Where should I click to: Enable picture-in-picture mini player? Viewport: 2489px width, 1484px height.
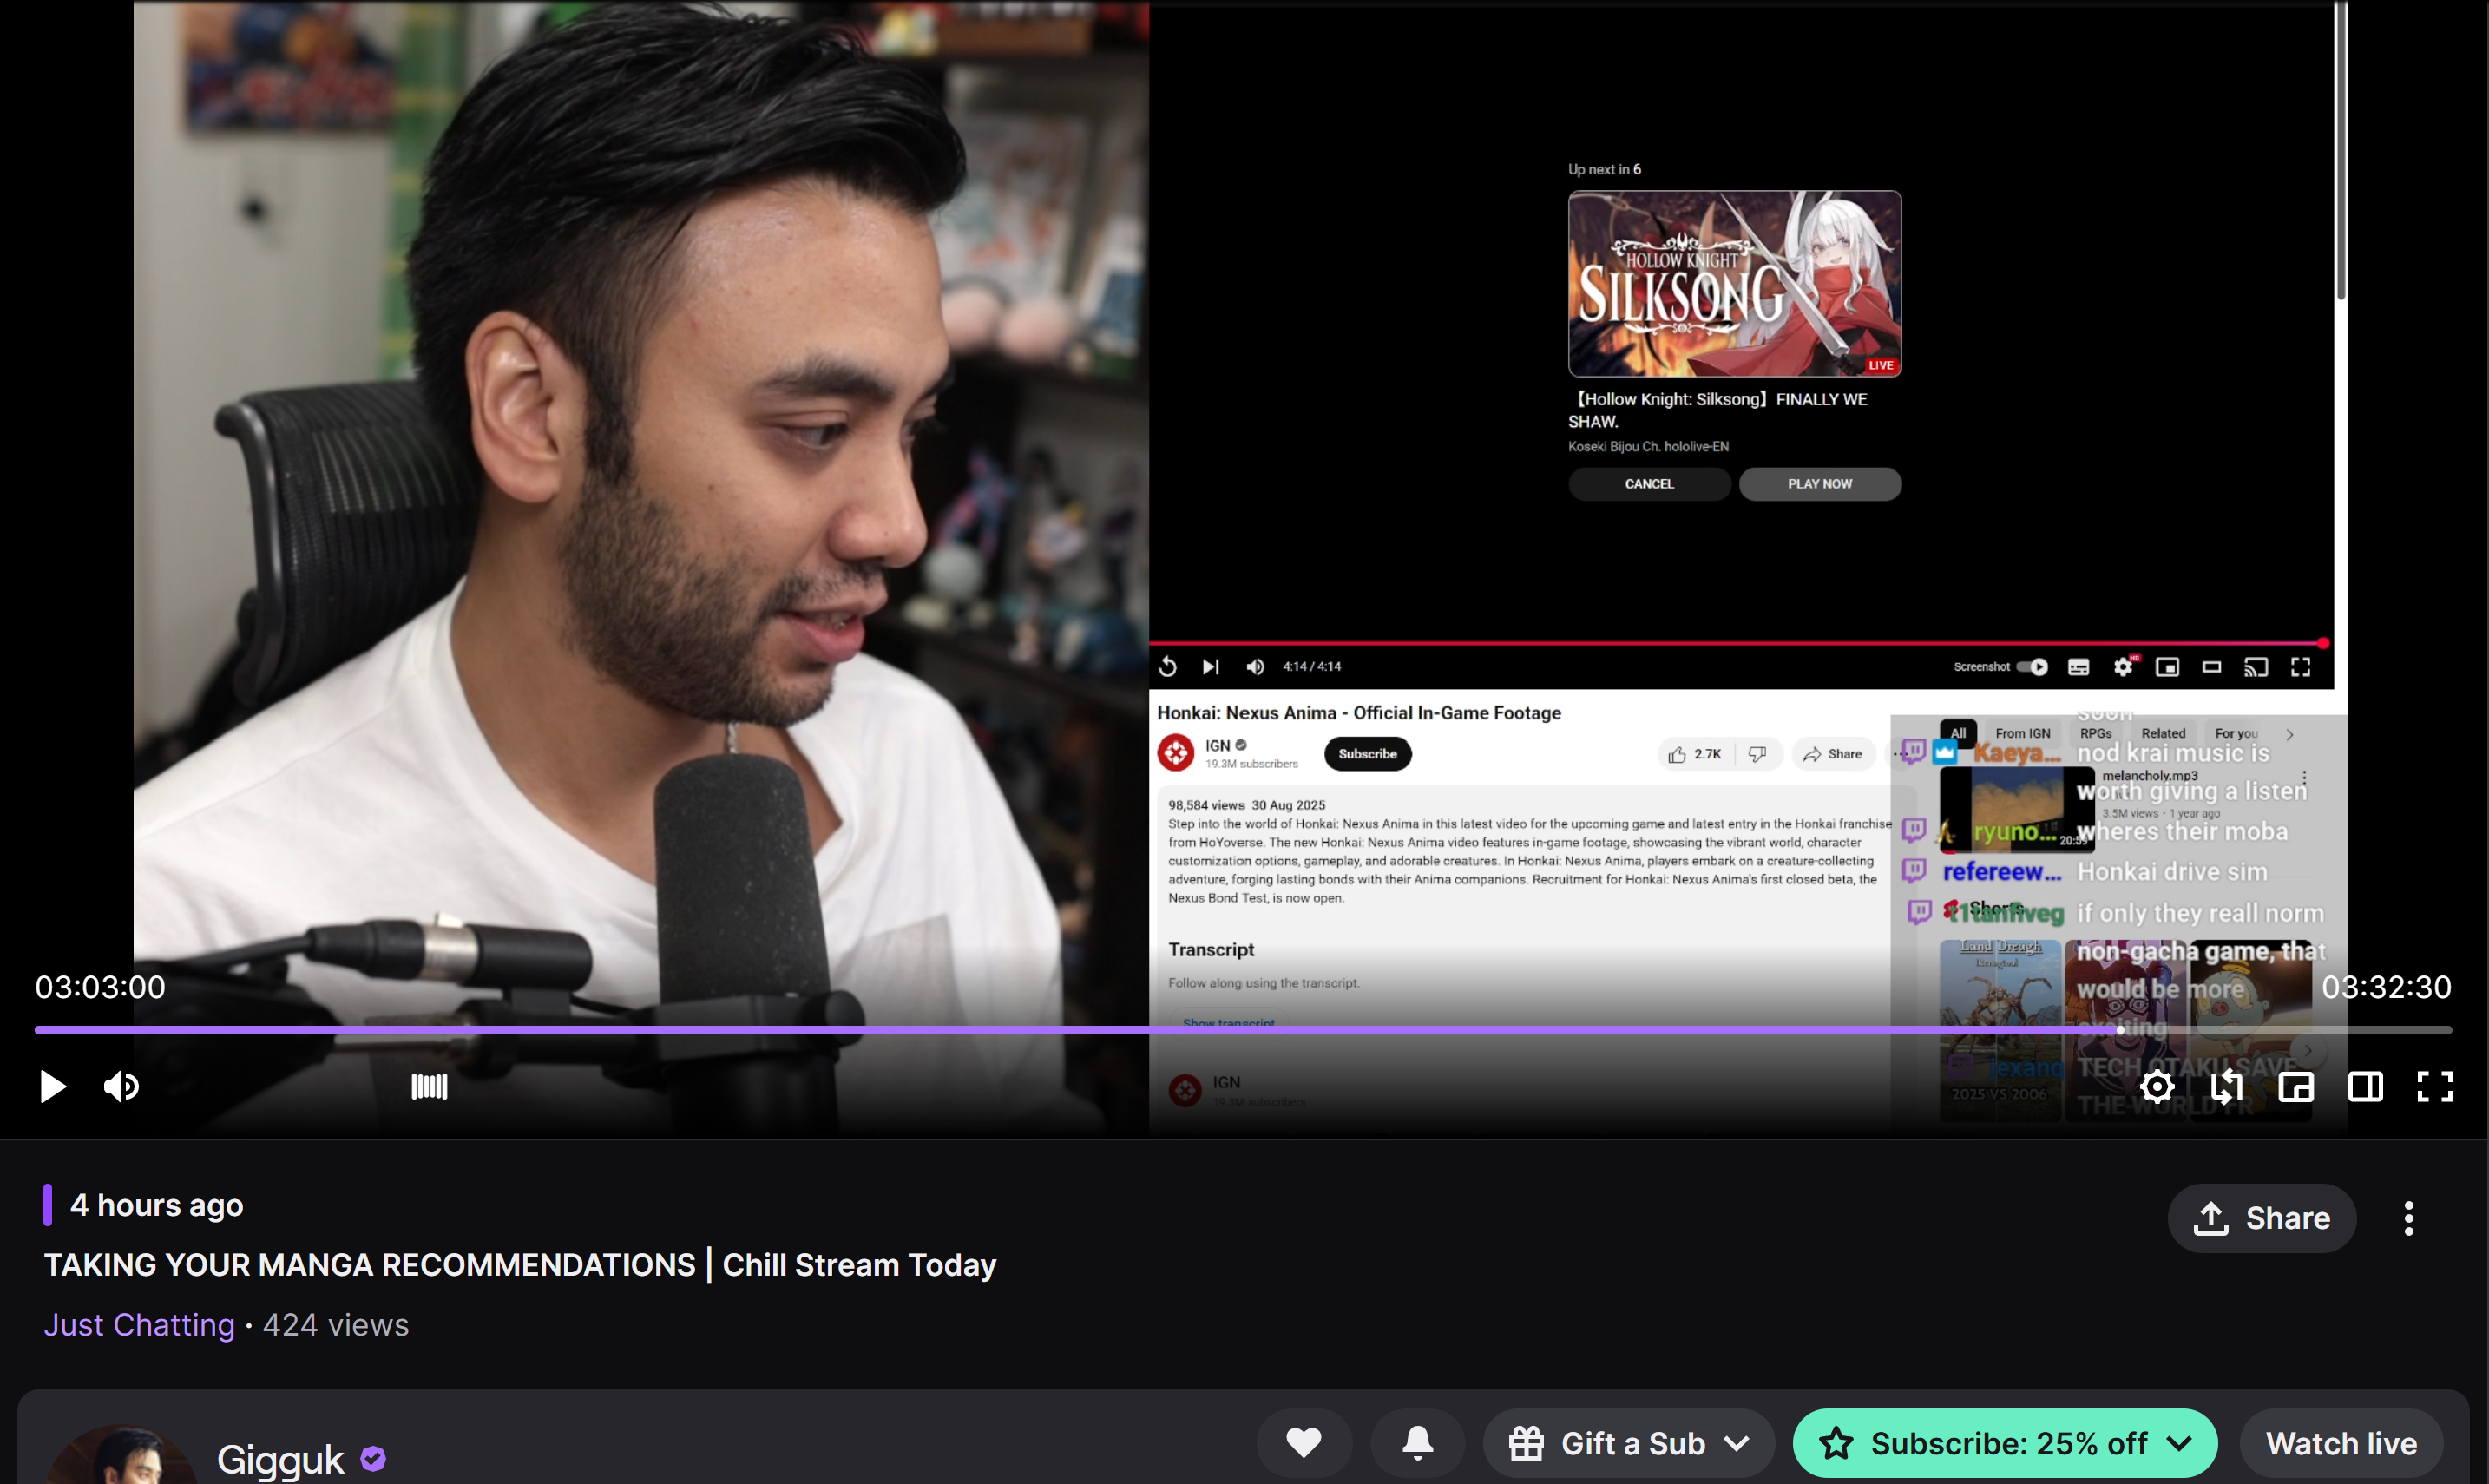click(2296, 1086)
